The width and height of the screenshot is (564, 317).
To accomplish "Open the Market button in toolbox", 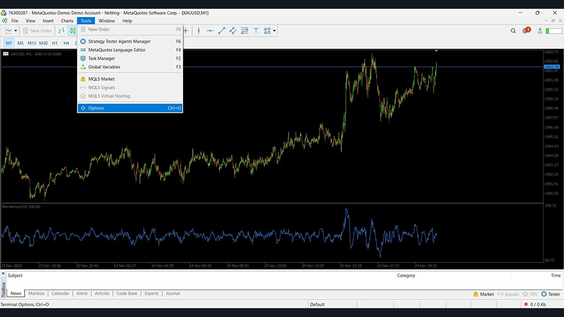I will coord(484,294).
